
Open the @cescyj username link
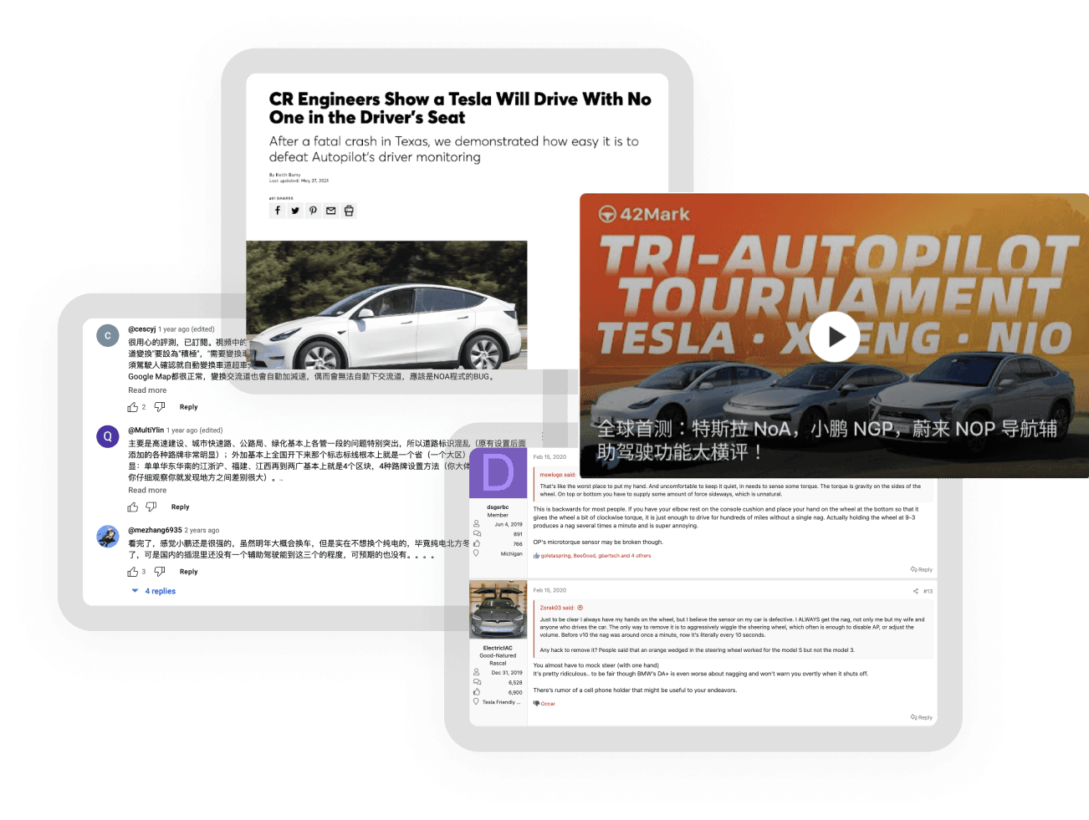141,329
